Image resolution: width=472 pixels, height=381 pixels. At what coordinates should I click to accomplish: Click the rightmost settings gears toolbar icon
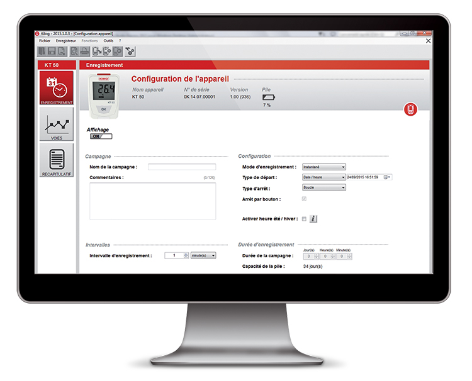point(130,52)
